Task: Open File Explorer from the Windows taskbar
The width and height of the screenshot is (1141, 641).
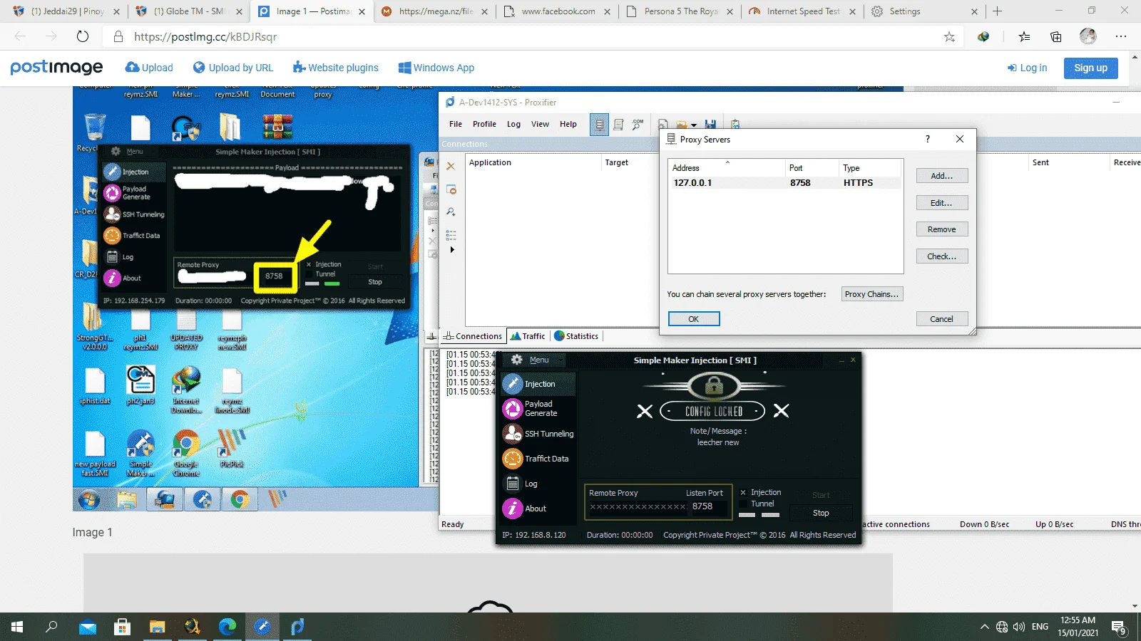Action: point(157,627)
